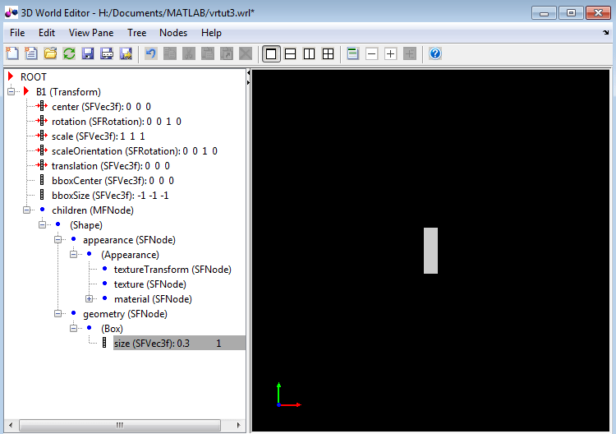
Task: Select bboxCenter (SFVec3f) field
Action: (x=113, y=181)
